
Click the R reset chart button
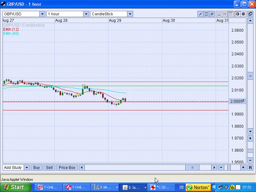[250, 167]
